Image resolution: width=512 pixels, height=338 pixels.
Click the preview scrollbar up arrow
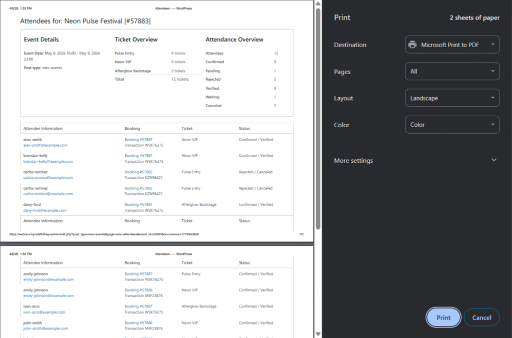[x=317, y=4]
